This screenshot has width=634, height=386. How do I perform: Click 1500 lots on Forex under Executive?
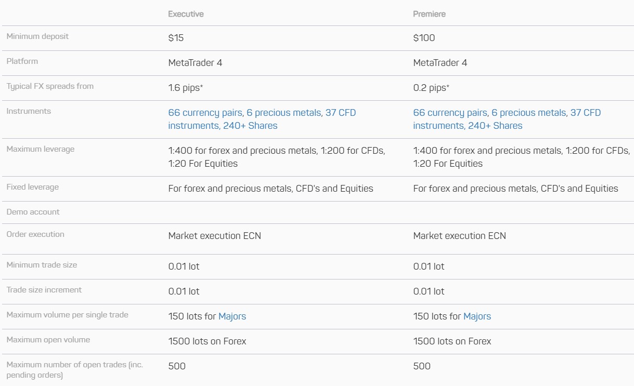207,341
